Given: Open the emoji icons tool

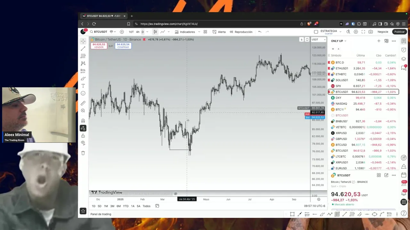Looking at the screenshot, I should coord(83,93).
